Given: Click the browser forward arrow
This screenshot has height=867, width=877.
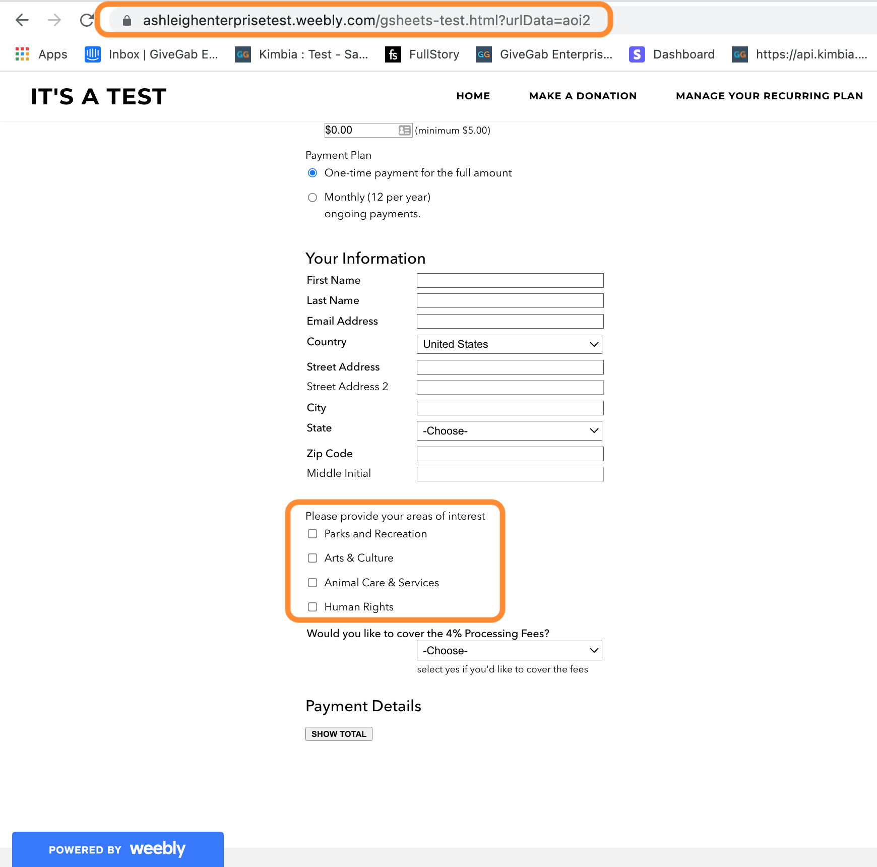Looking at the screenshot, I should click(x=54, y=20).
